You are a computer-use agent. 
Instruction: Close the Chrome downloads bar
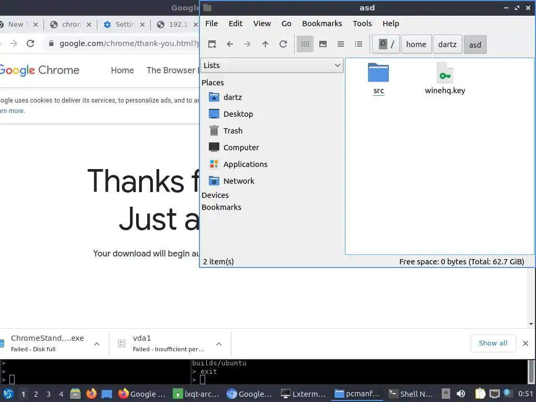pyautogui.click(x=526, y=343)
